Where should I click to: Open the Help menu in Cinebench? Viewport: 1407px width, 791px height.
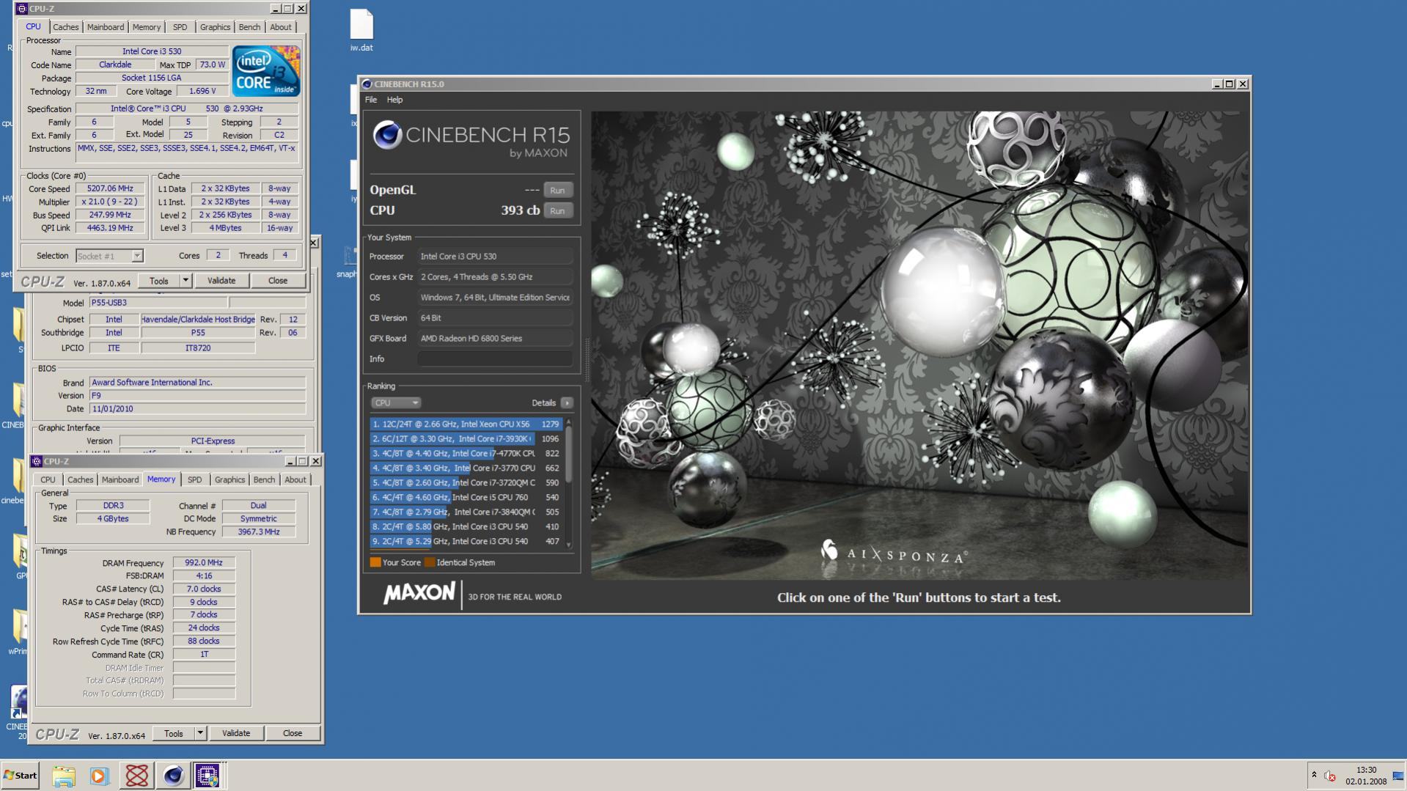[x=394, y=100]
